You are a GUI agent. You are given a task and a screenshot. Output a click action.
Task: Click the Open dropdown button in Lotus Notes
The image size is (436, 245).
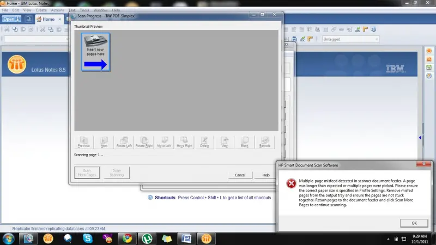click(x=11, y=19)
